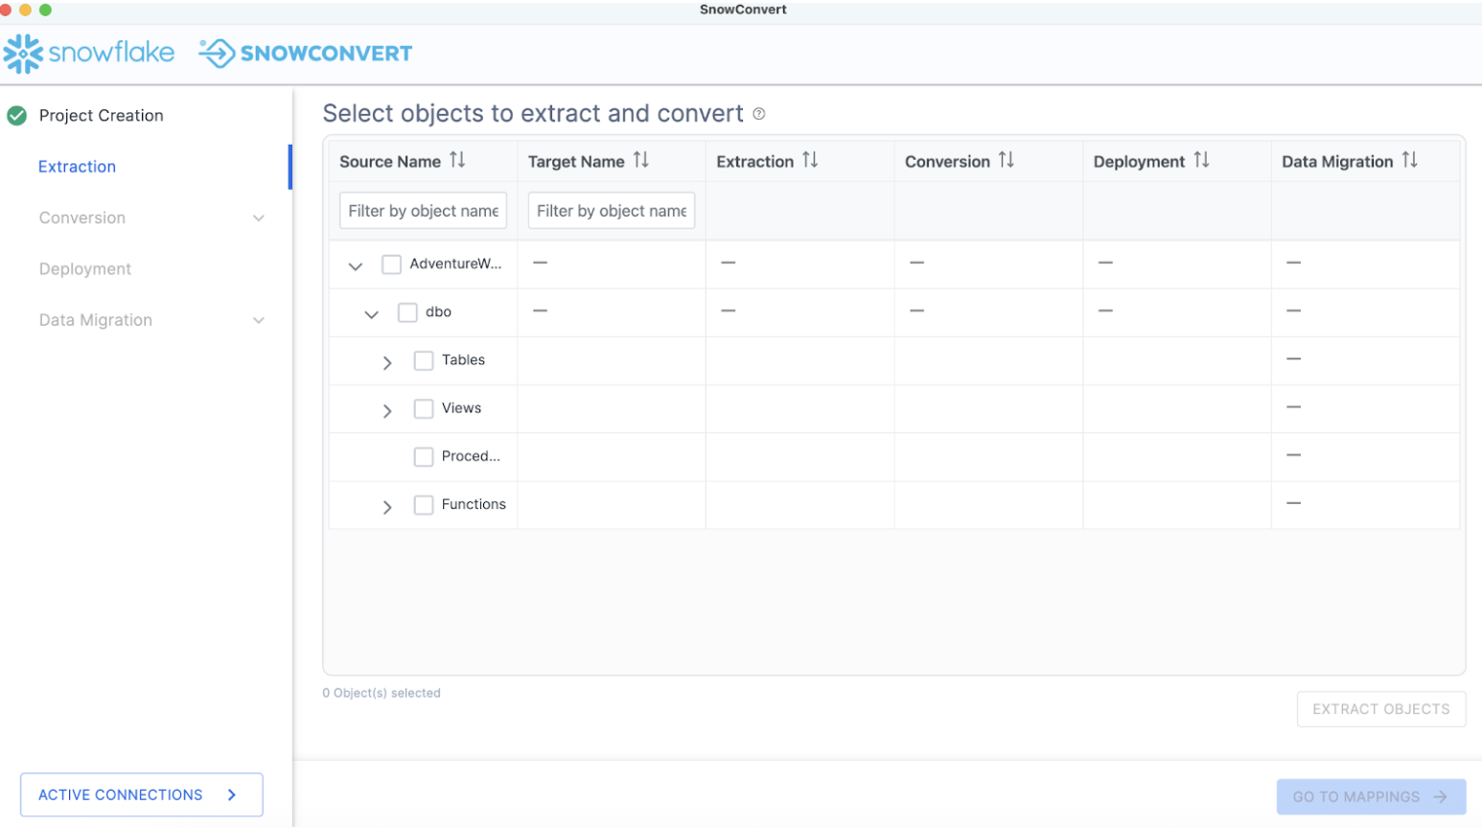Select the dbo schema checkbox
The height and width of the screenshot is (828, 1482).
coord(407,312)
